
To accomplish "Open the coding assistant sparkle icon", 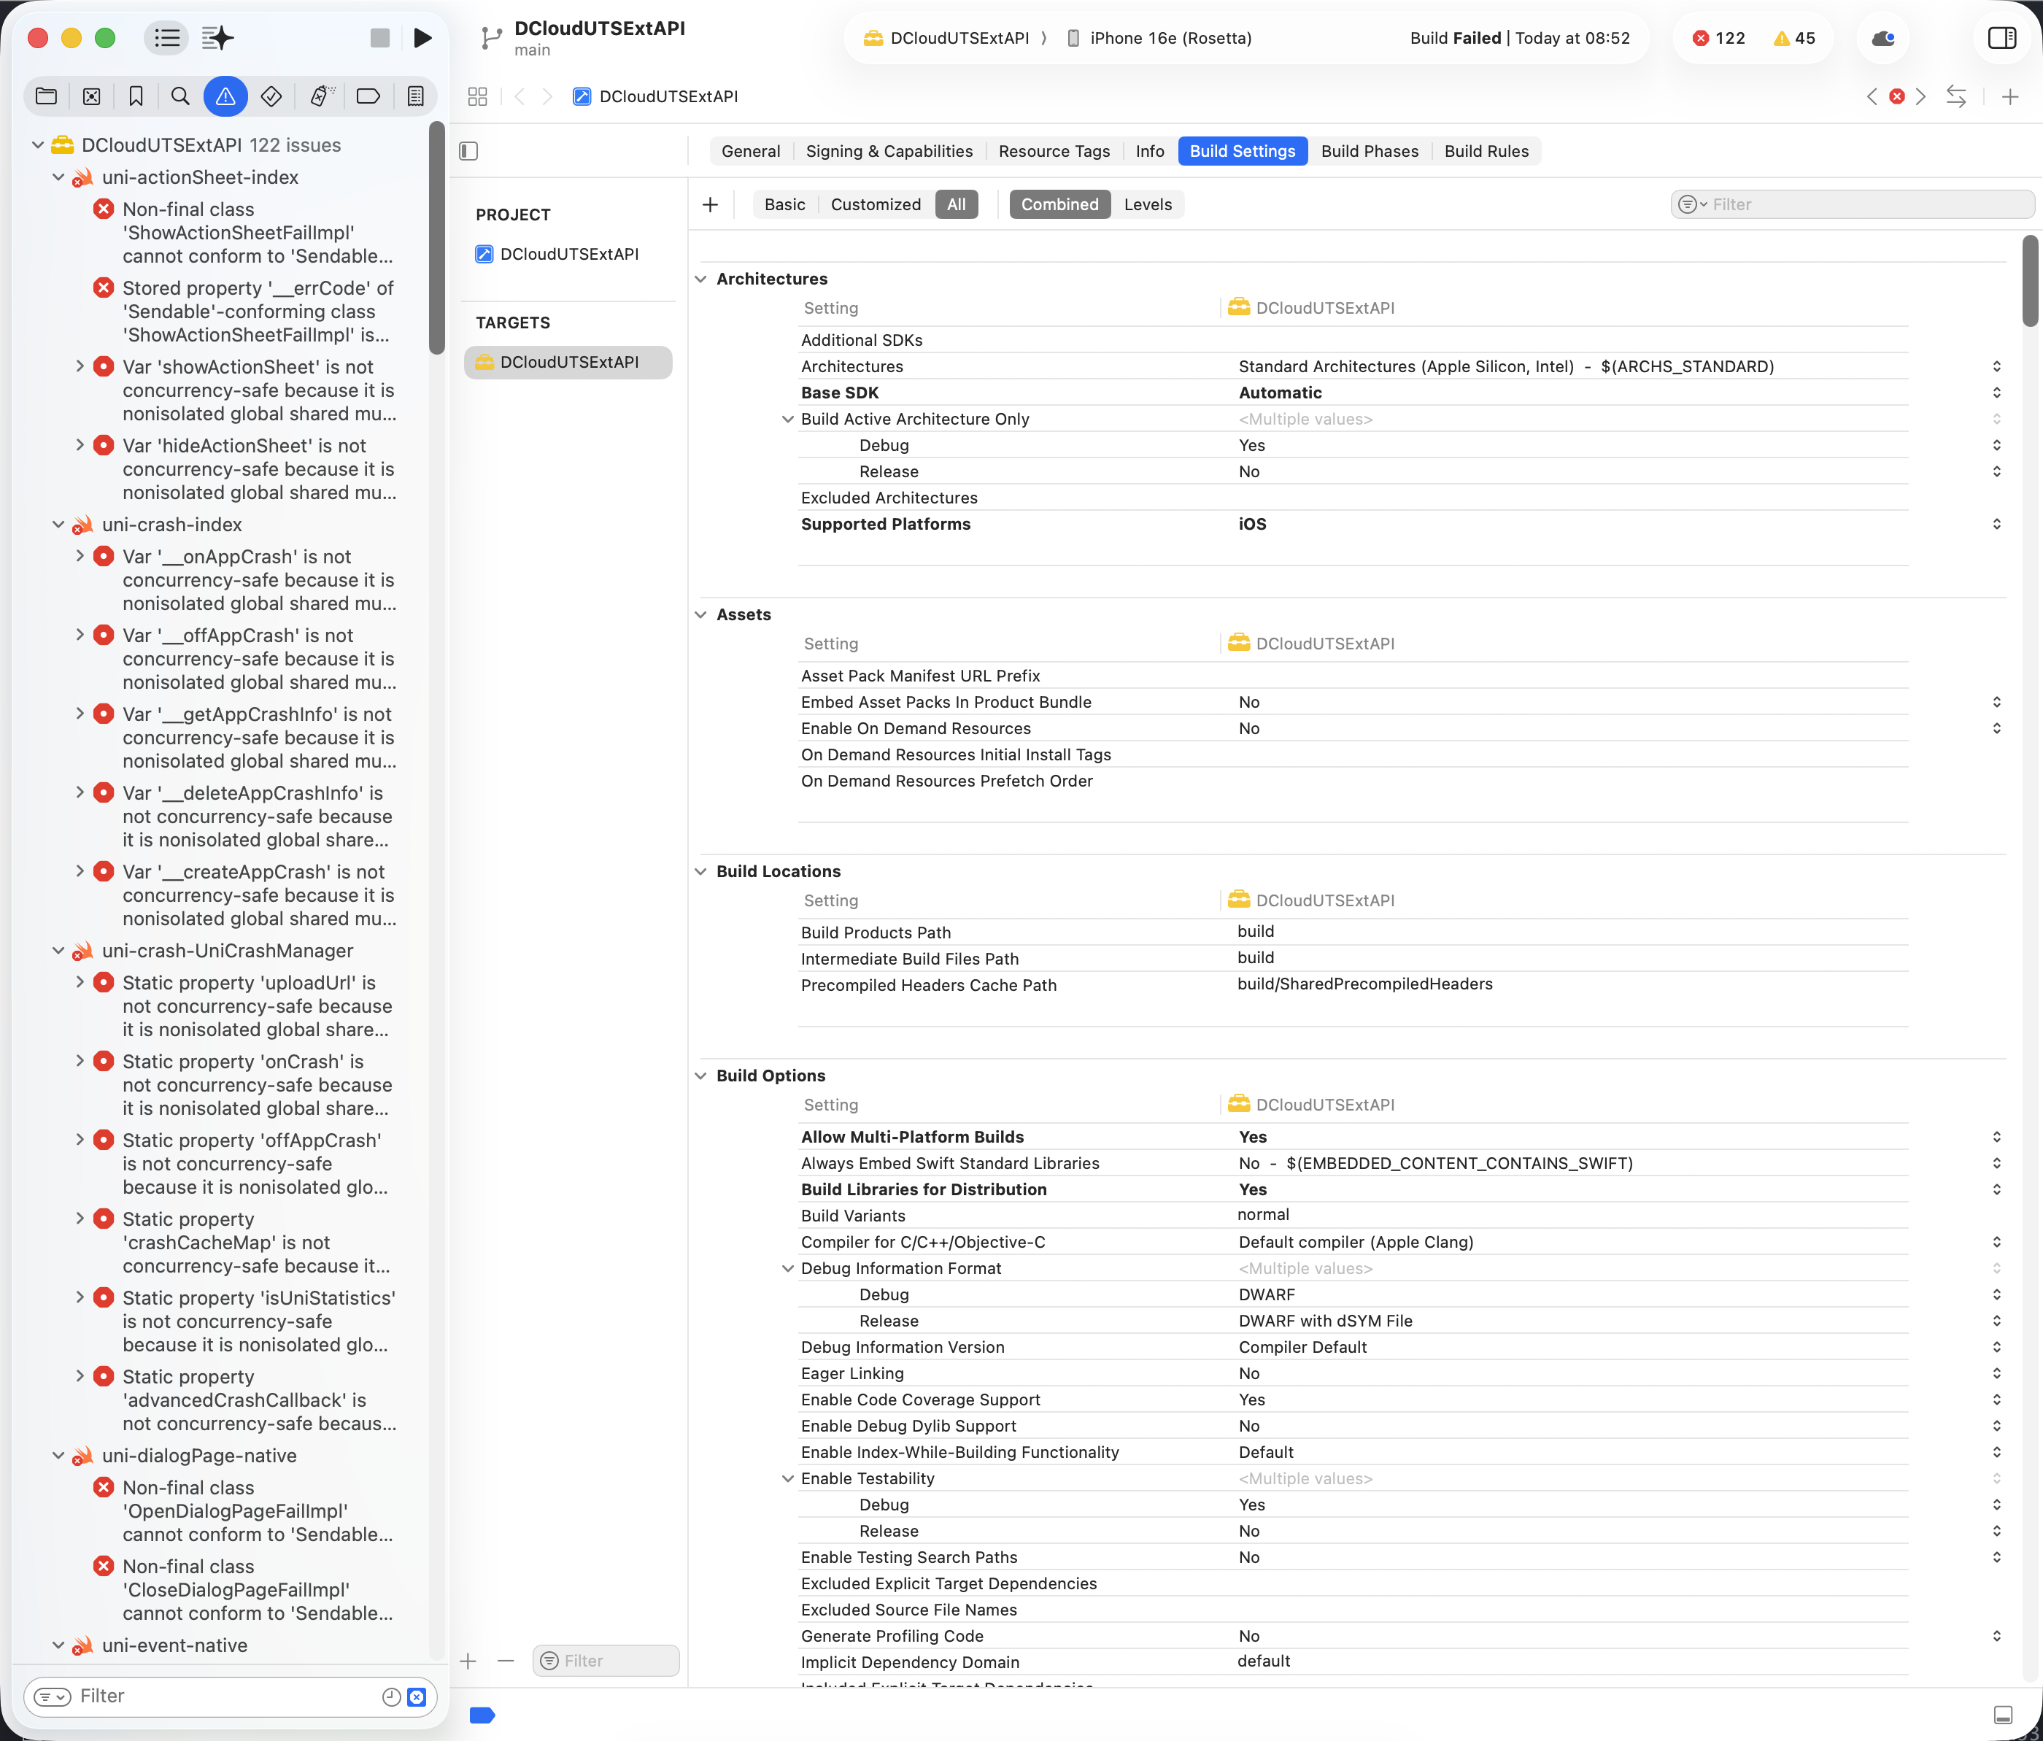I will [x=217, y=39].
